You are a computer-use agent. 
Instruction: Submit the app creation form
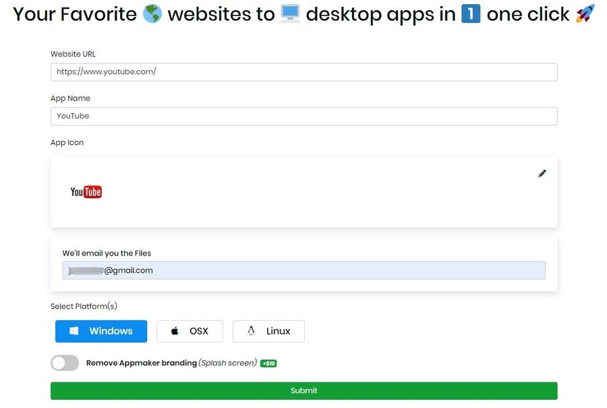[304, 390]
